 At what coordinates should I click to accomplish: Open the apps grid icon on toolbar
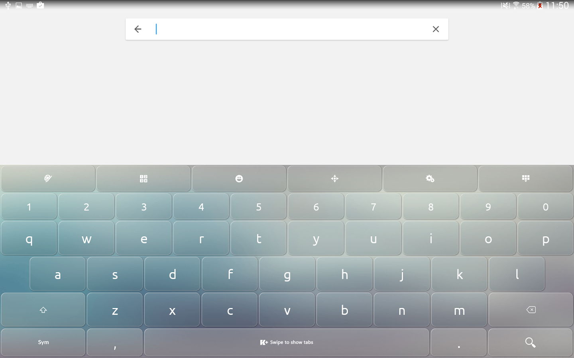tap(526, 179)
